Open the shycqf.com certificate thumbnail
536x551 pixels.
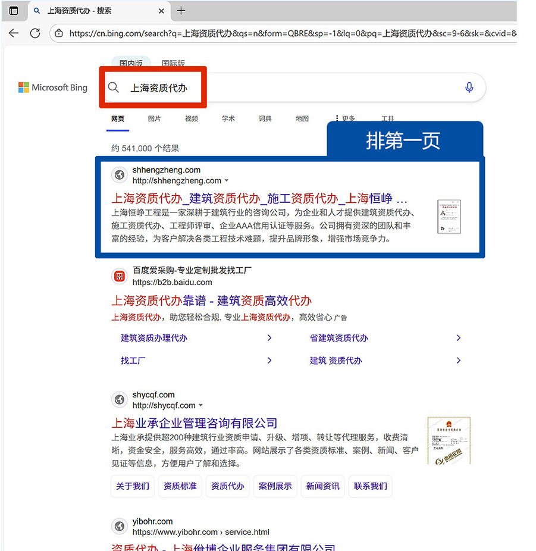[449, 441]
